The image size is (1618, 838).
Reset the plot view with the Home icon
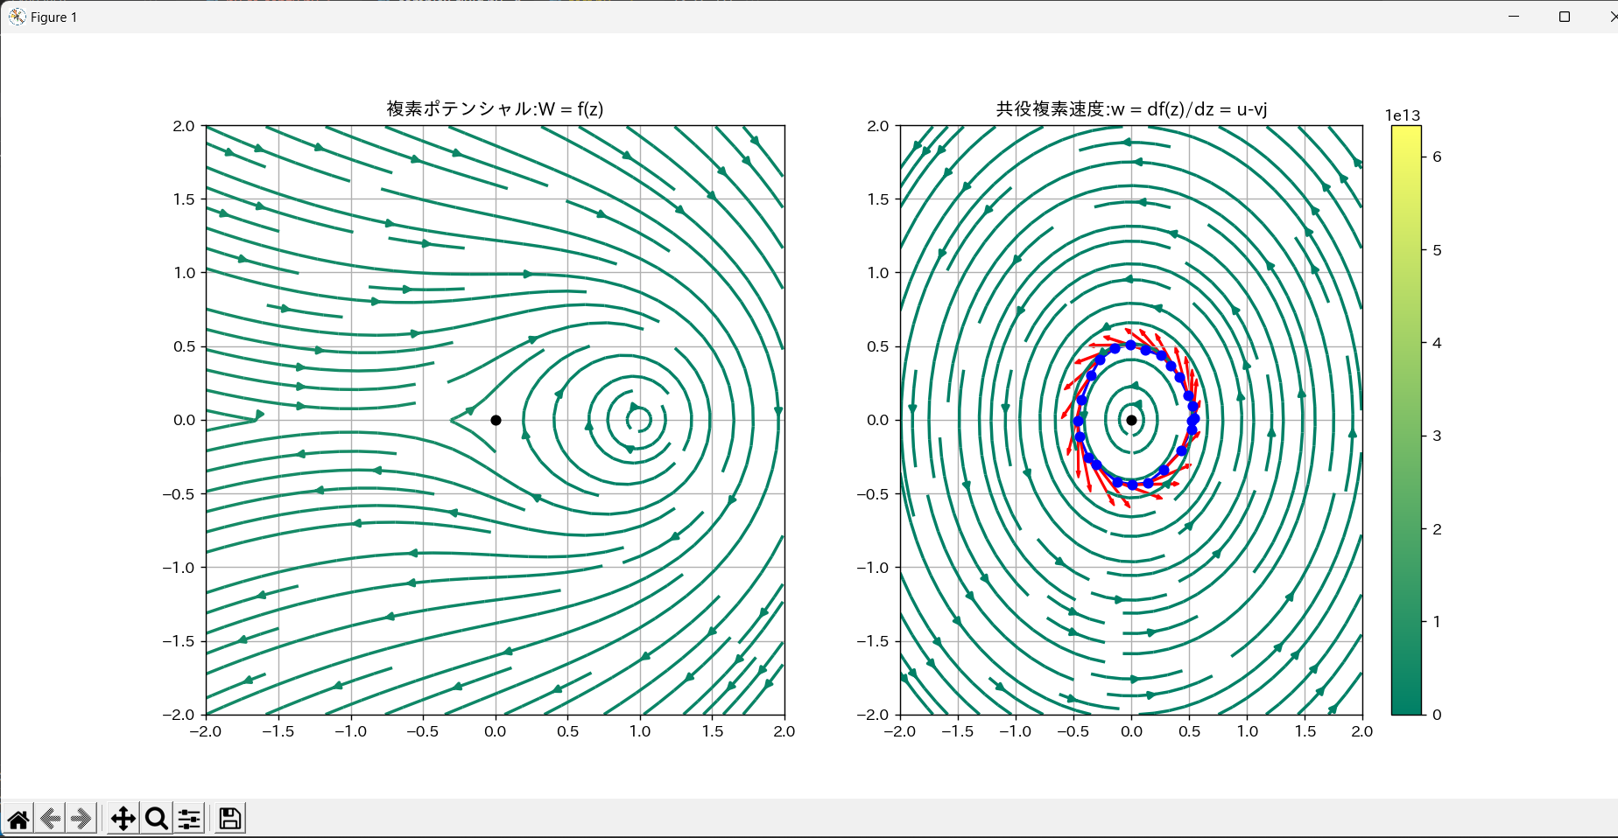click(18, 818)
